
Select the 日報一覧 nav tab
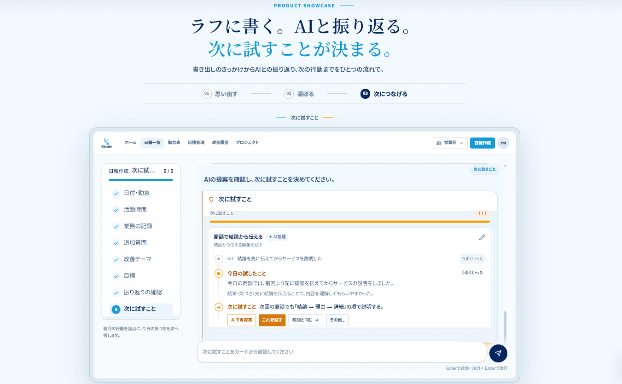click(x=152, y=143)
